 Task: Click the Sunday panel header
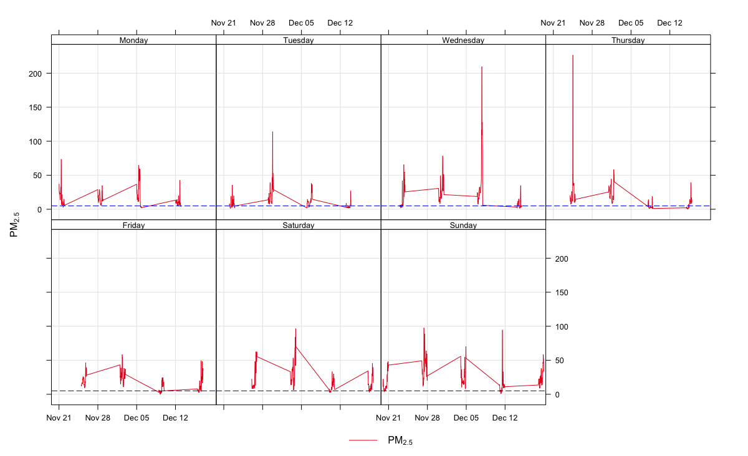(x=463, y=226)
